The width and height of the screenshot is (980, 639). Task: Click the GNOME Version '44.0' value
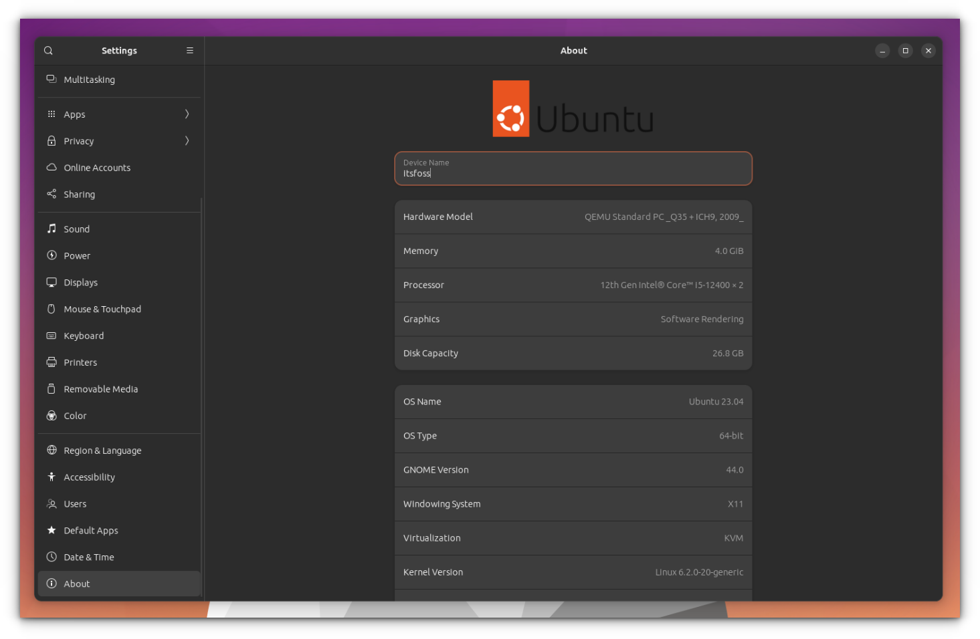tap(734, 470)
